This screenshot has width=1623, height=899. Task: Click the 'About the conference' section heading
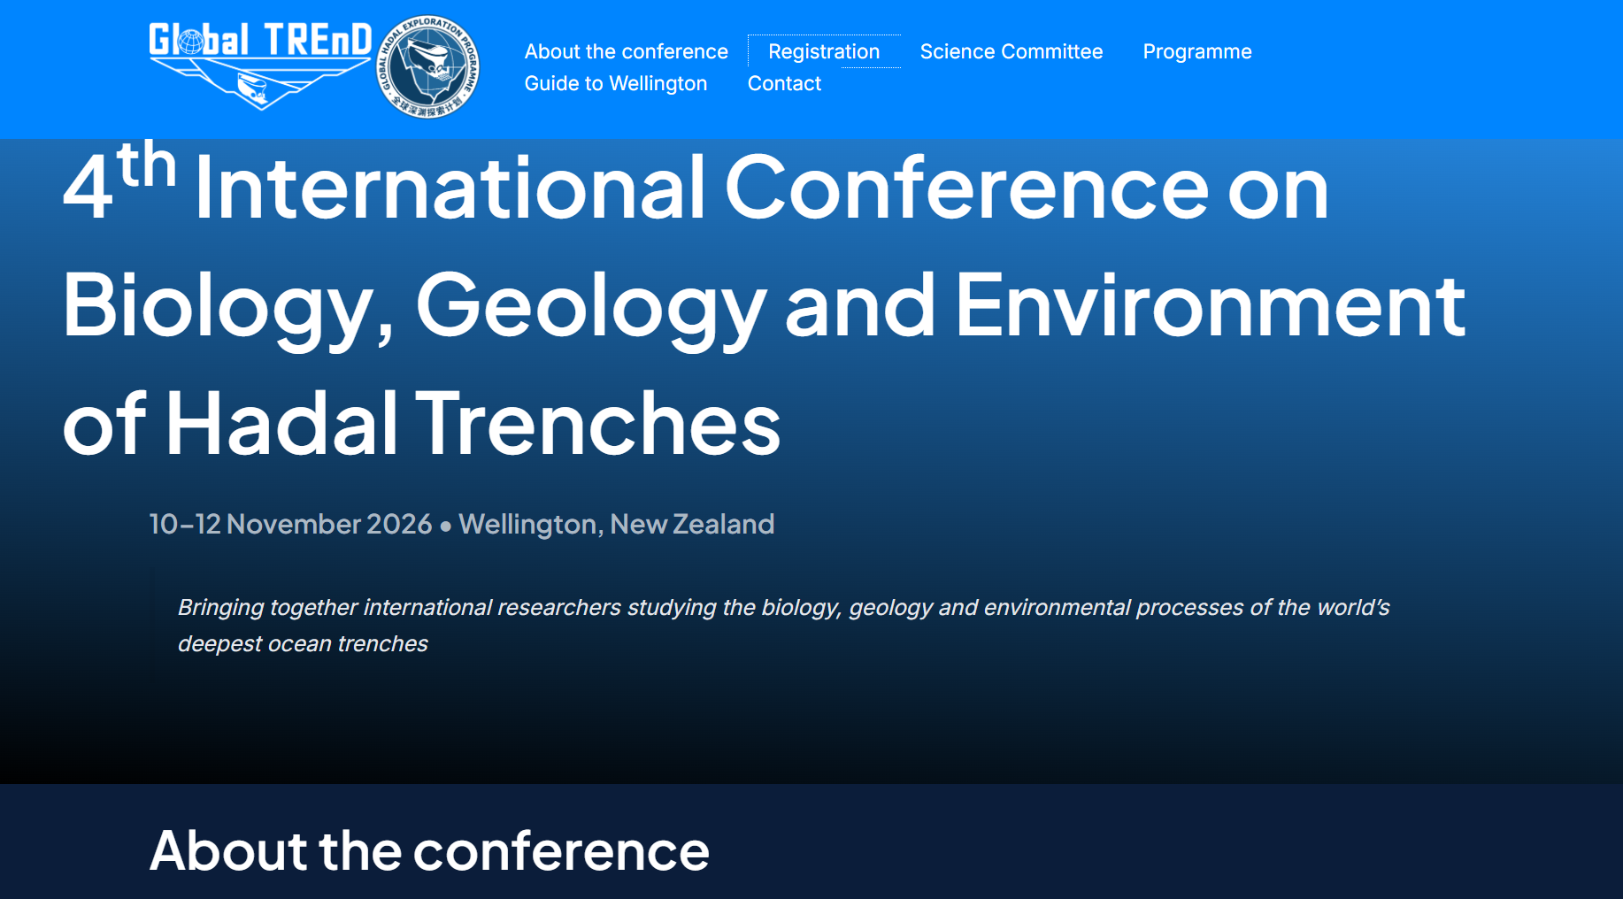click(429, 850)
